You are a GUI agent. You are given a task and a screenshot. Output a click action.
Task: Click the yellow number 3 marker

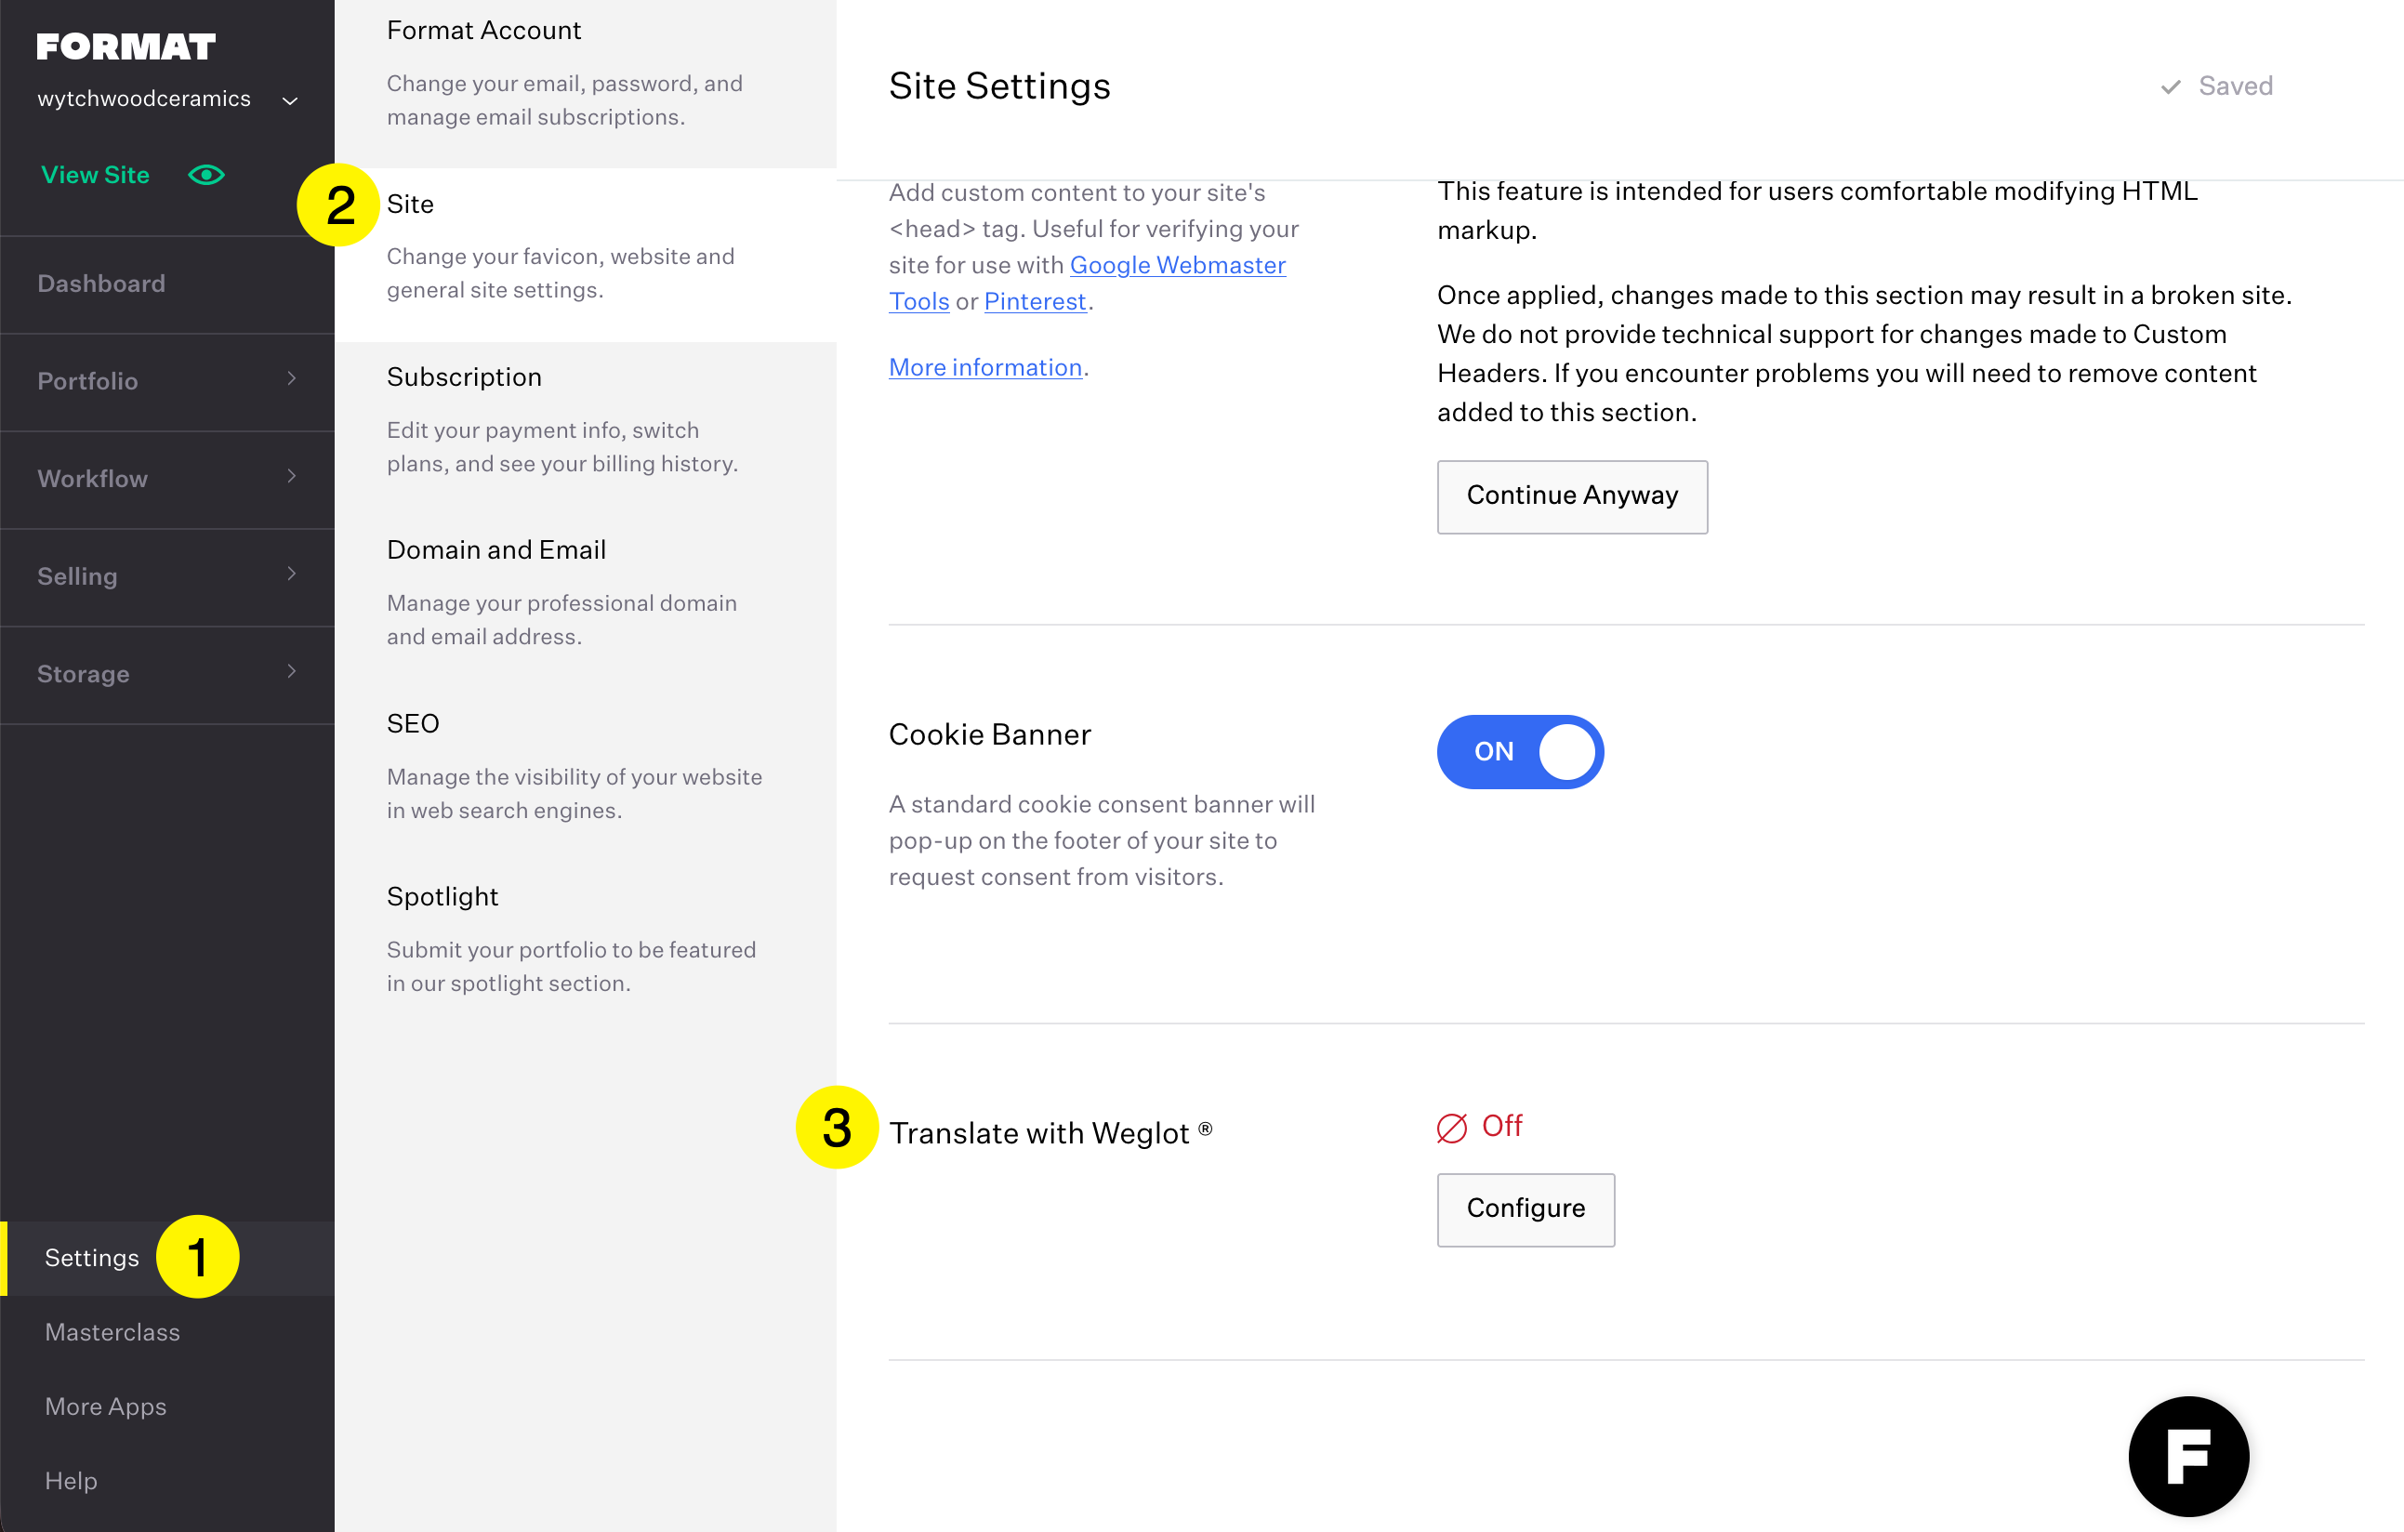pyautogui.click(x=837, y=1128)
